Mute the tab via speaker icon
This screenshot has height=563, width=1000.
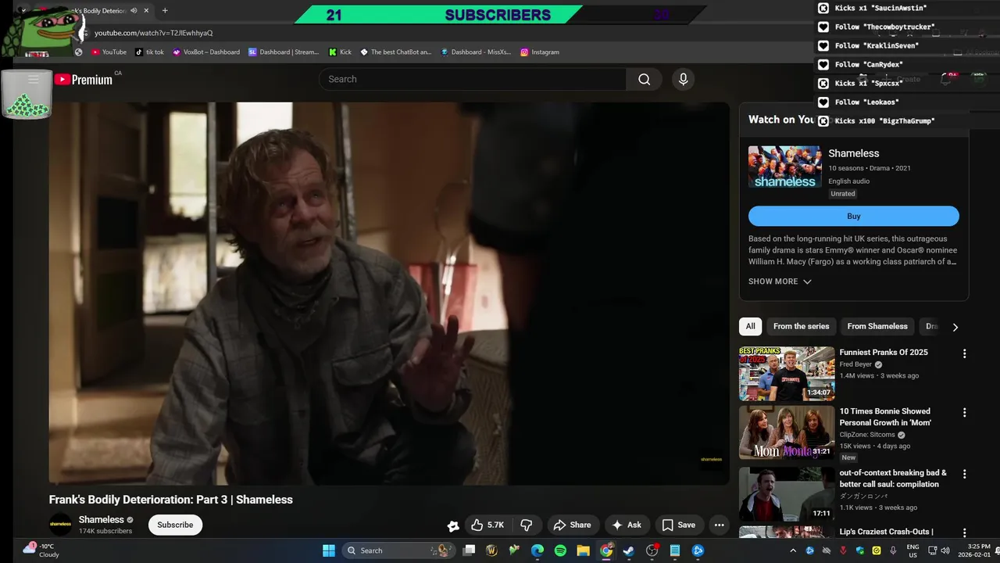coord(134,11)
